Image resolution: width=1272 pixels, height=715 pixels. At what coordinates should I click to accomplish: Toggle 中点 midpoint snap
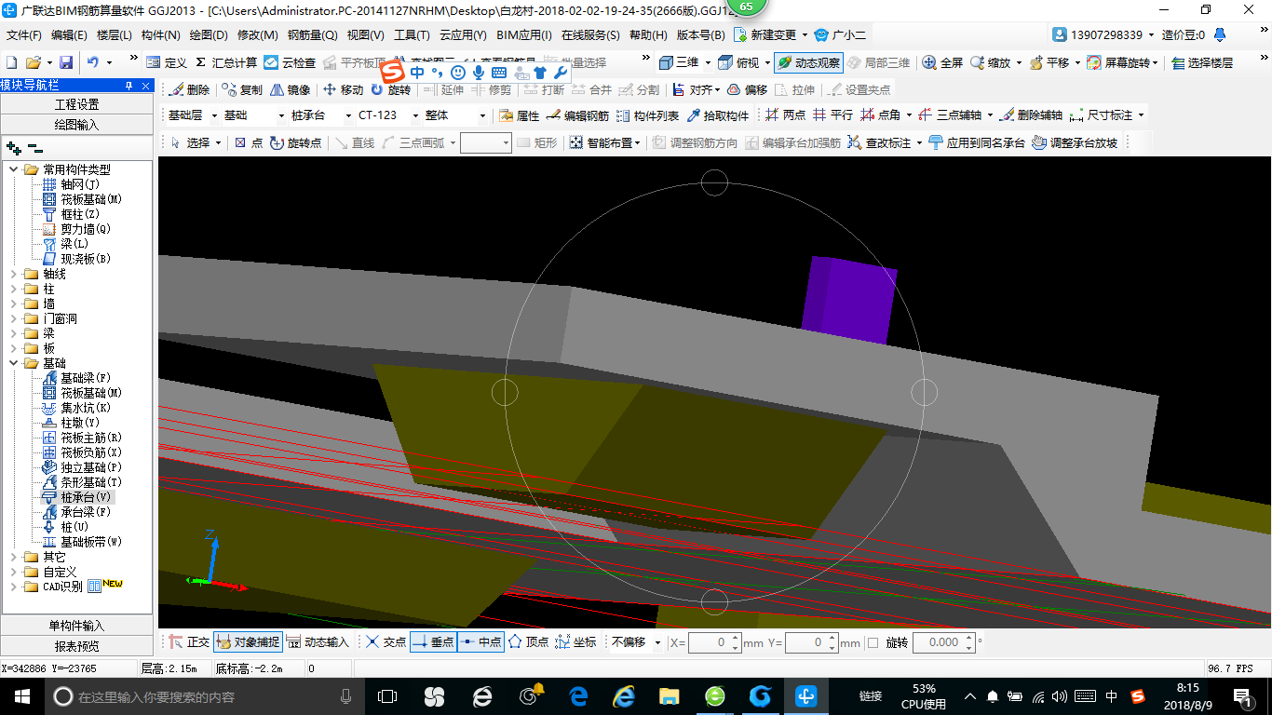480,642
